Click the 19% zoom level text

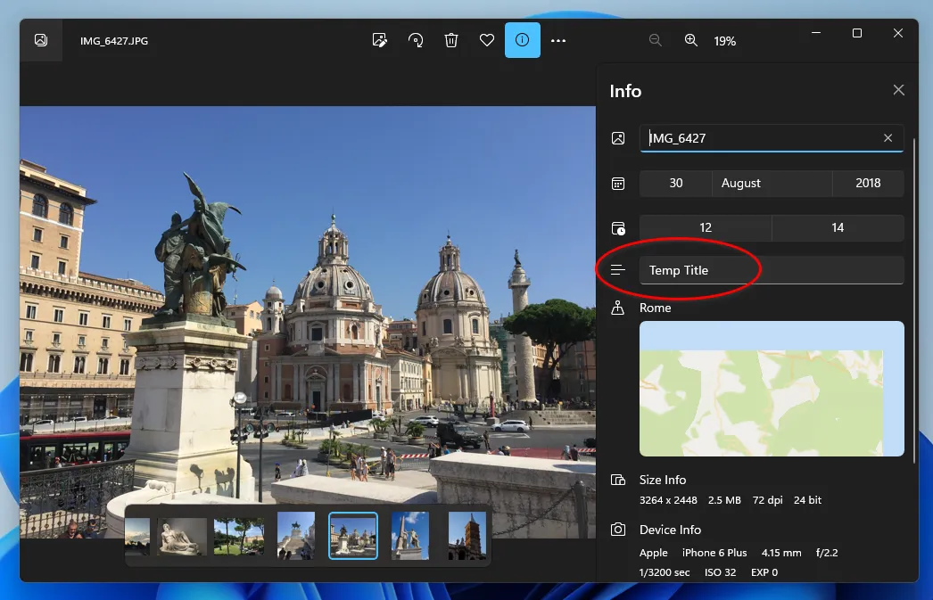pos(725,41)
